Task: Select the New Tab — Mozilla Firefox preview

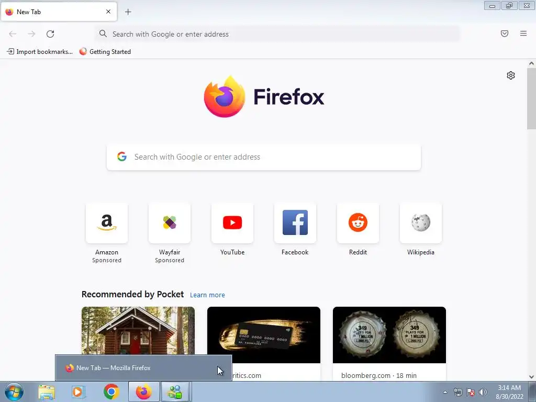Action: click(143, 368)
